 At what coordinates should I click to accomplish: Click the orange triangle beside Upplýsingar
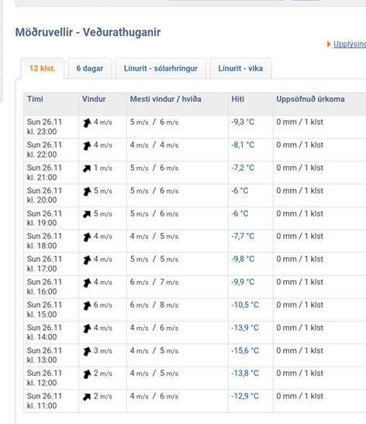[329, 44]
